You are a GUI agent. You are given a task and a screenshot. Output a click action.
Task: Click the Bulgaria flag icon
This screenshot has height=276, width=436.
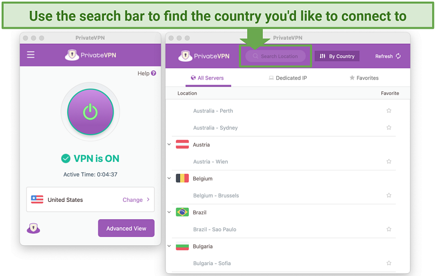[x=182, y=246]
